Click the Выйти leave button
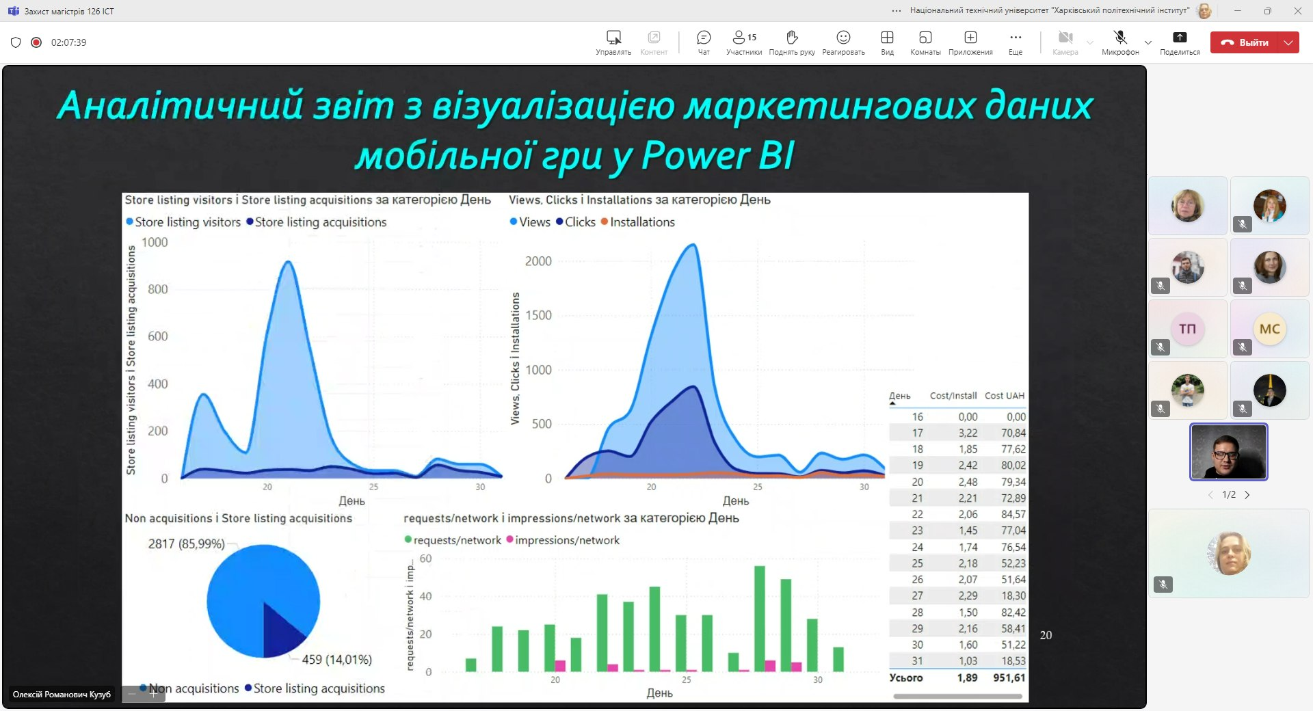This screenshot has width=1313, height=711. click(1245, 42)
